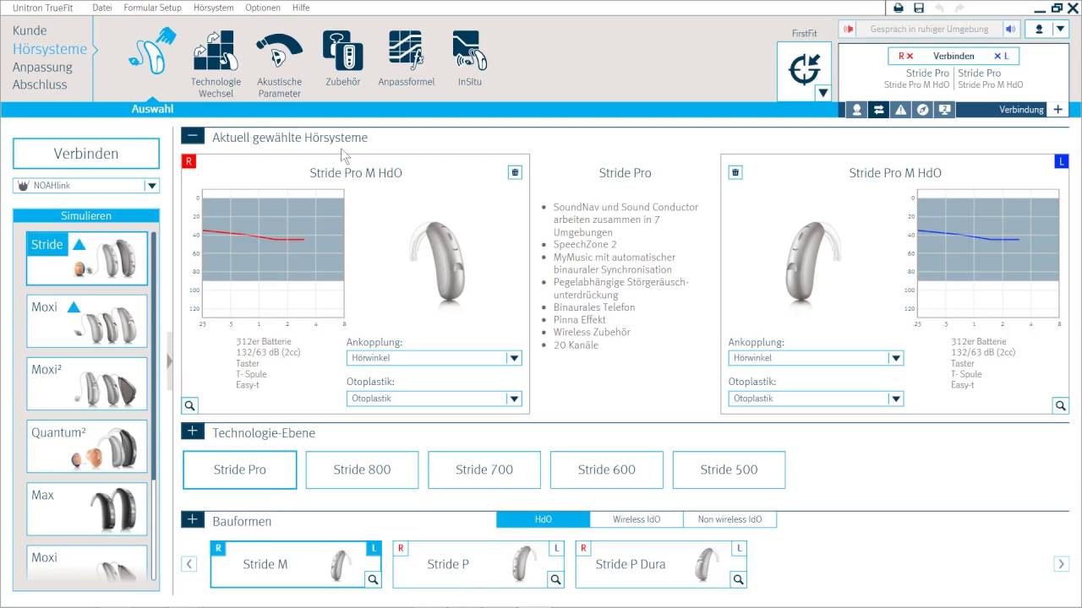The image size is (1082, 608).
Task: Switch to Non wireless IdO tab
Action: pyautogui.click(x=730, y=519)
